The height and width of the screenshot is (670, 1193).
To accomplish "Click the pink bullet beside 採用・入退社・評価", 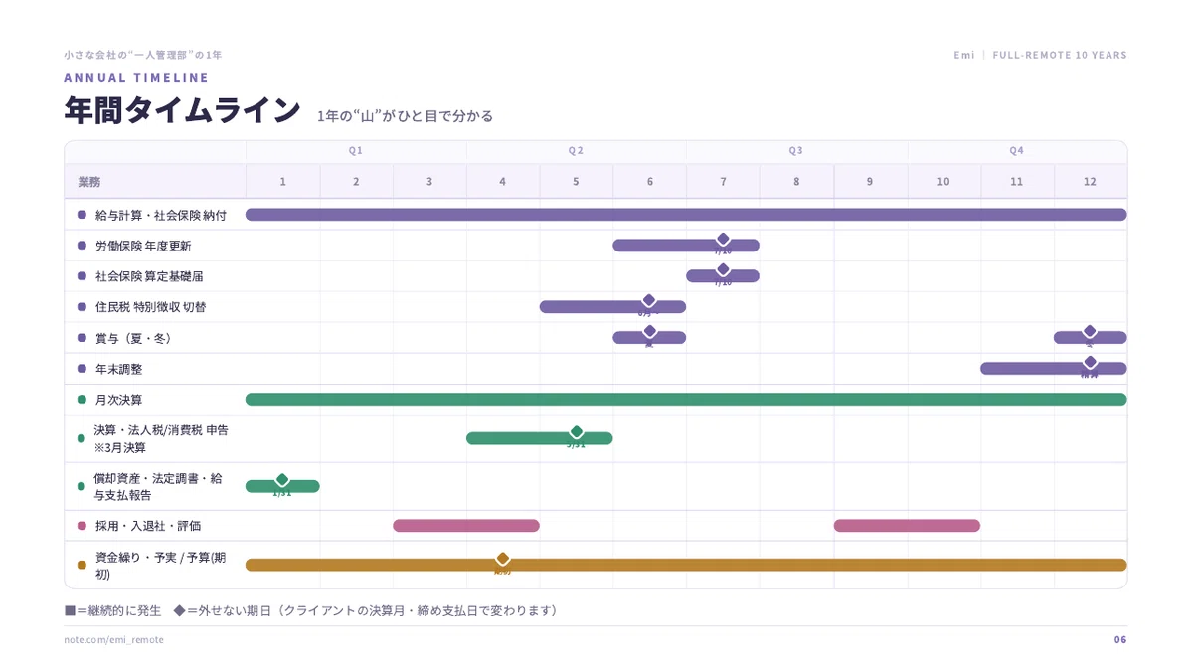I will [x=82, y=526].
